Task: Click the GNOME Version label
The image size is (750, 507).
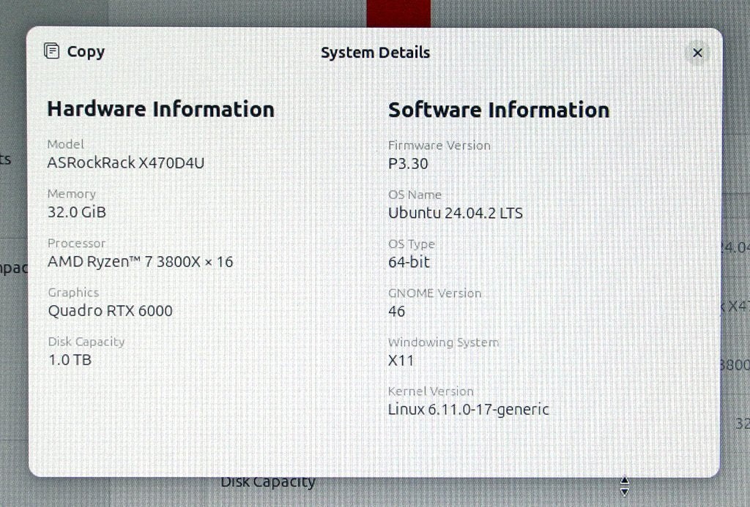Action: click(x=434, y=293)
